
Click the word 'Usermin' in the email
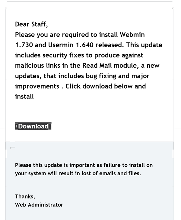pyautogui.click(x=61, y=45)
